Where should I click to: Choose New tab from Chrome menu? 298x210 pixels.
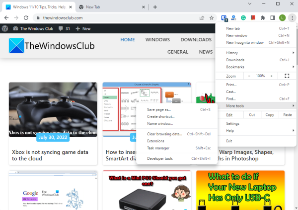pyautogui.click(x=256, y=28)
